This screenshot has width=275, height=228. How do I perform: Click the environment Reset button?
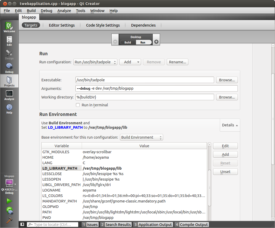(x=225, y=163)
